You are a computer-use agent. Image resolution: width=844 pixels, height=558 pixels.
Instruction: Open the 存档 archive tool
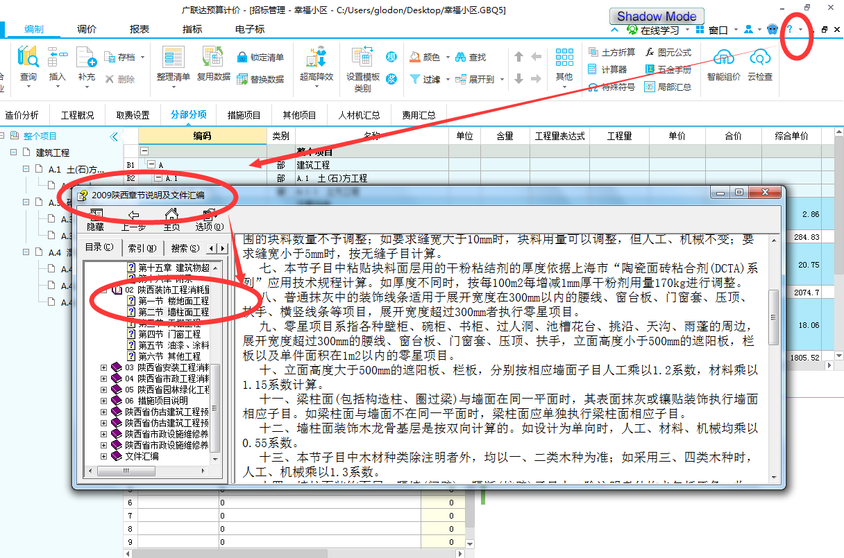click(x=119, y=57)
